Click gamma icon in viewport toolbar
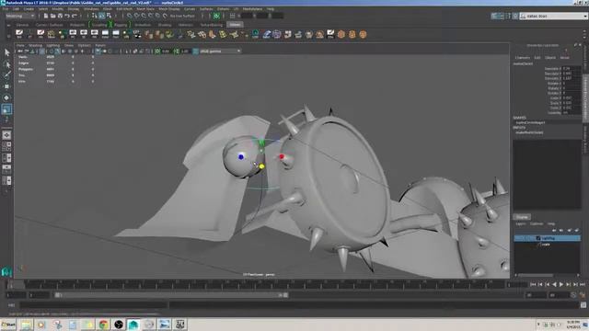 [x=176, y=51]
